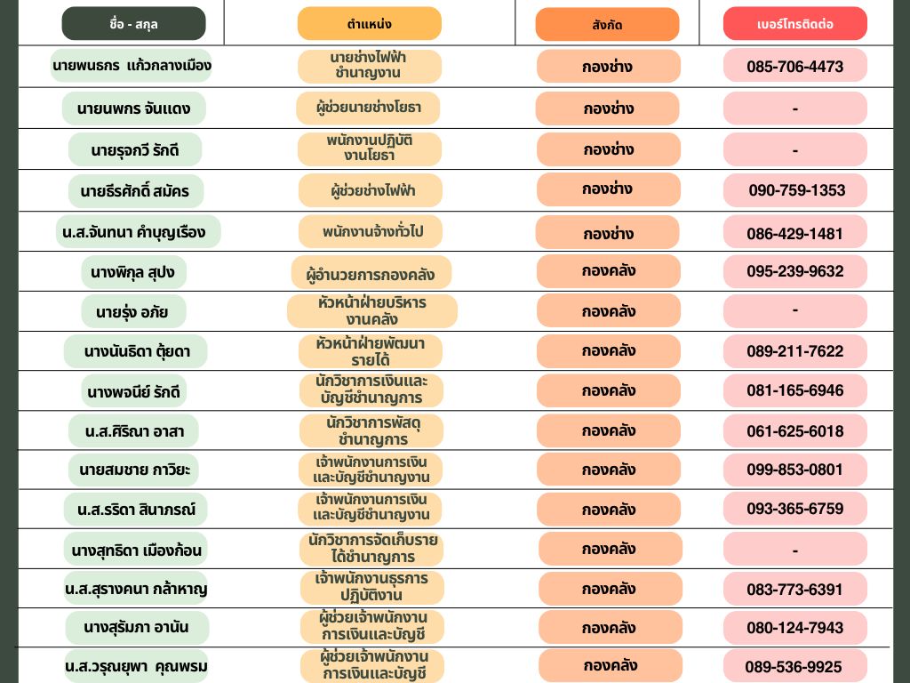Click name น.ส.สุรางคนา กล้าหาญ
This screenshot has height=683, width=910.
click(136, 589)
